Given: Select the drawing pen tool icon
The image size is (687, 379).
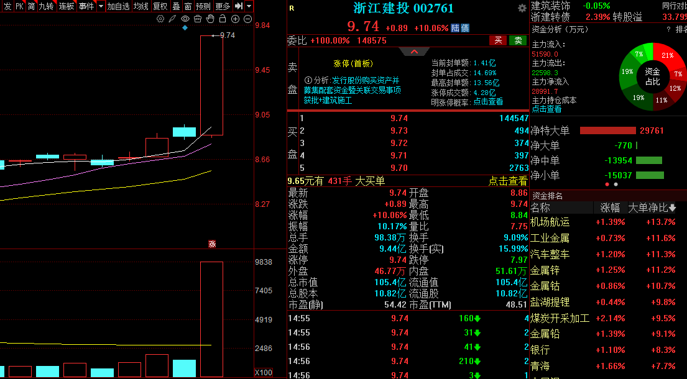Looking at the screenshot, I should coord(173,19).
